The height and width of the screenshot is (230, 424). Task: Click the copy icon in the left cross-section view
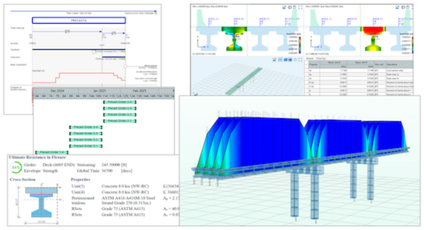[x=290, y=7]
